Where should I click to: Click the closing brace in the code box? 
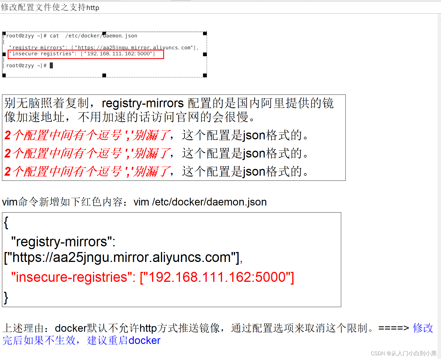pos(6,298)
